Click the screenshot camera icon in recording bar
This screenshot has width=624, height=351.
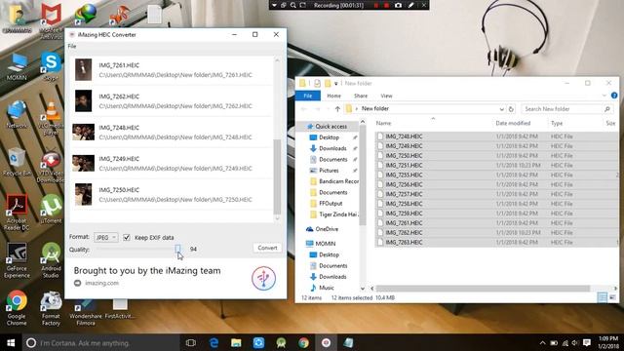pyautogui.click(x=398, y=5)
